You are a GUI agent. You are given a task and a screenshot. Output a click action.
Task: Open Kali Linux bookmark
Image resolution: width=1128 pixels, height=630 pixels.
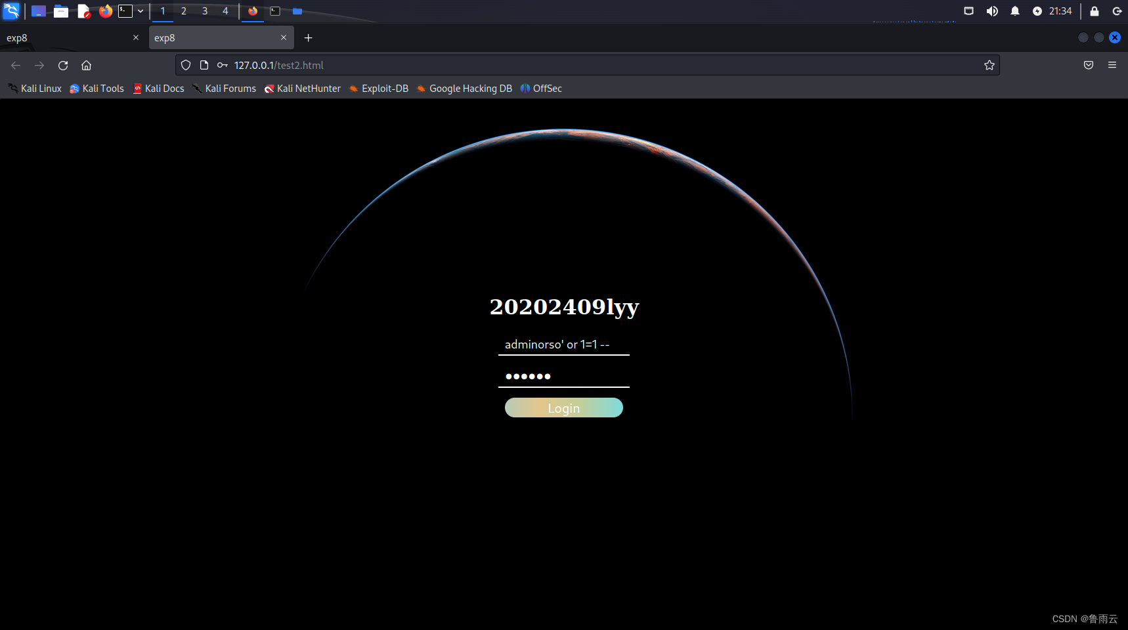(35, 89)
